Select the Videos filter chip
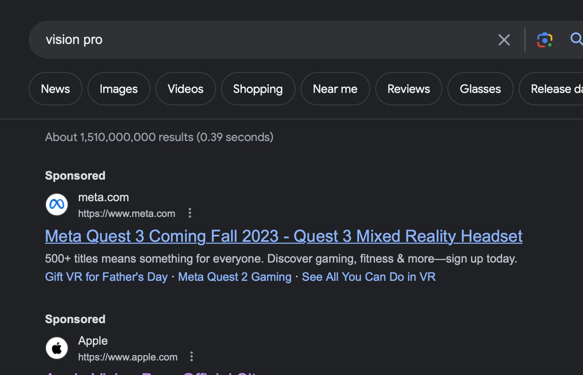 coord(185,89)
